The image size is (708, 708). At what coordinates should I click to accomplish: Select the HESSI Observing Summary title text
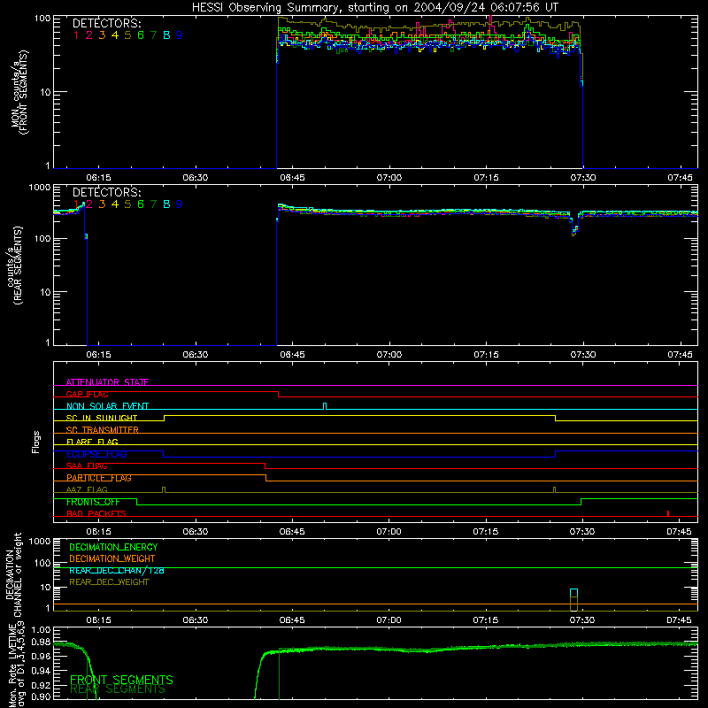click(375, 8)
